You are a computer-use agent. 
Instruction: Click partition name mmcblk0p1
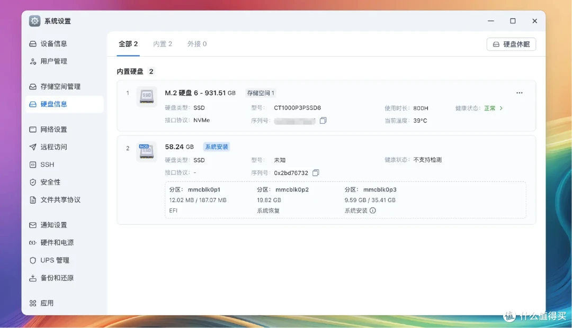(x=204, y=189)
